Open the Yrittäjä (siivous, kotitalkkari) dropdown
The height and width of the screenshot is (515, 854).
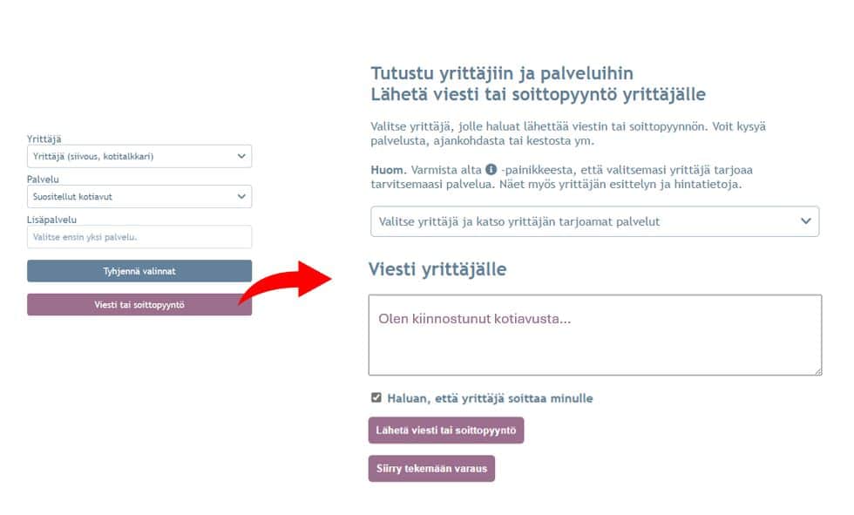(139, 156)
